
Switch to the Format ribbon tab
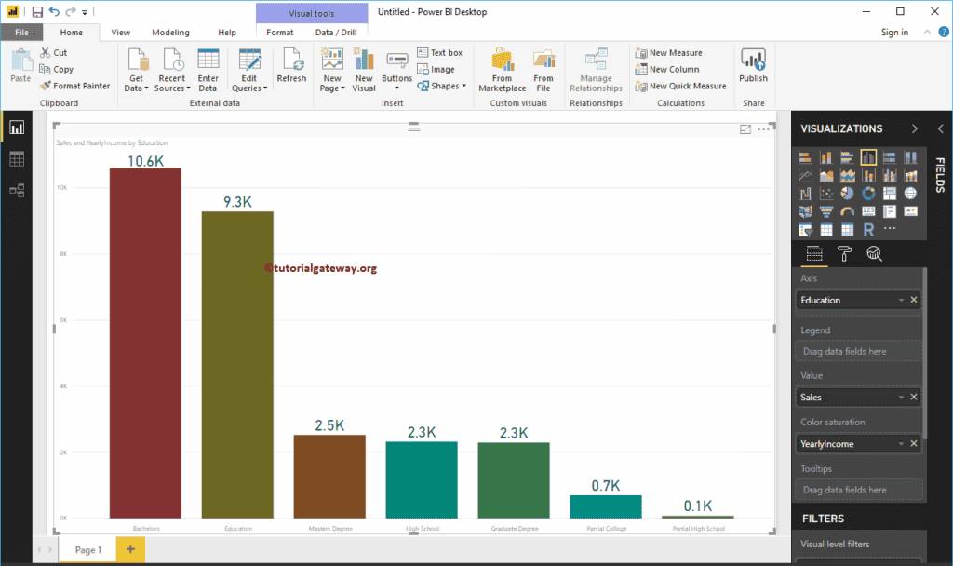click(x=279, y=33)
